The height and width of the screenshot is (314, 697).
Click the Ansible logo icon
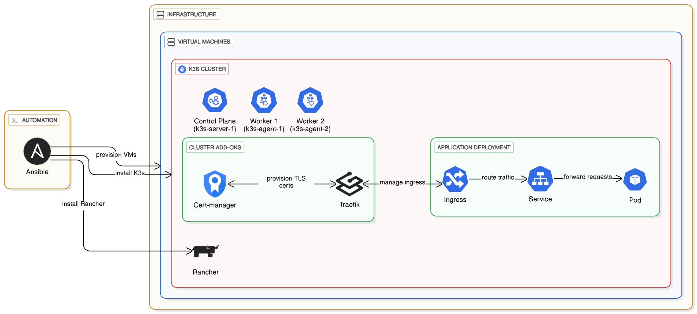point(37,151)
